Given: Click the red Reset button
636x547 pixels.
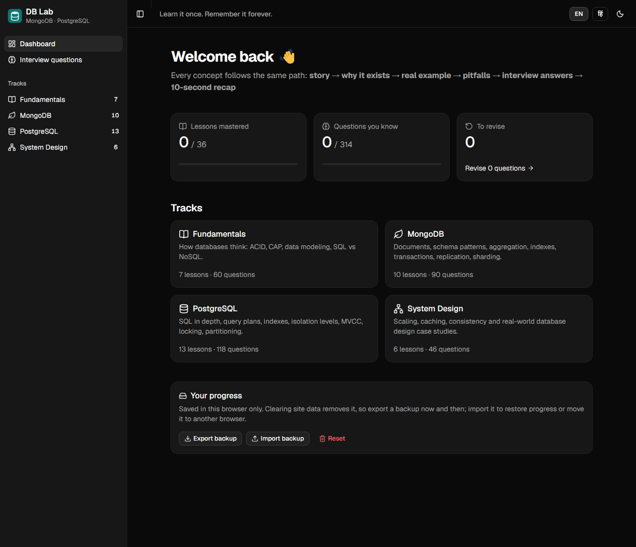Looking at the screenshot, I should (x=332, y=439).
